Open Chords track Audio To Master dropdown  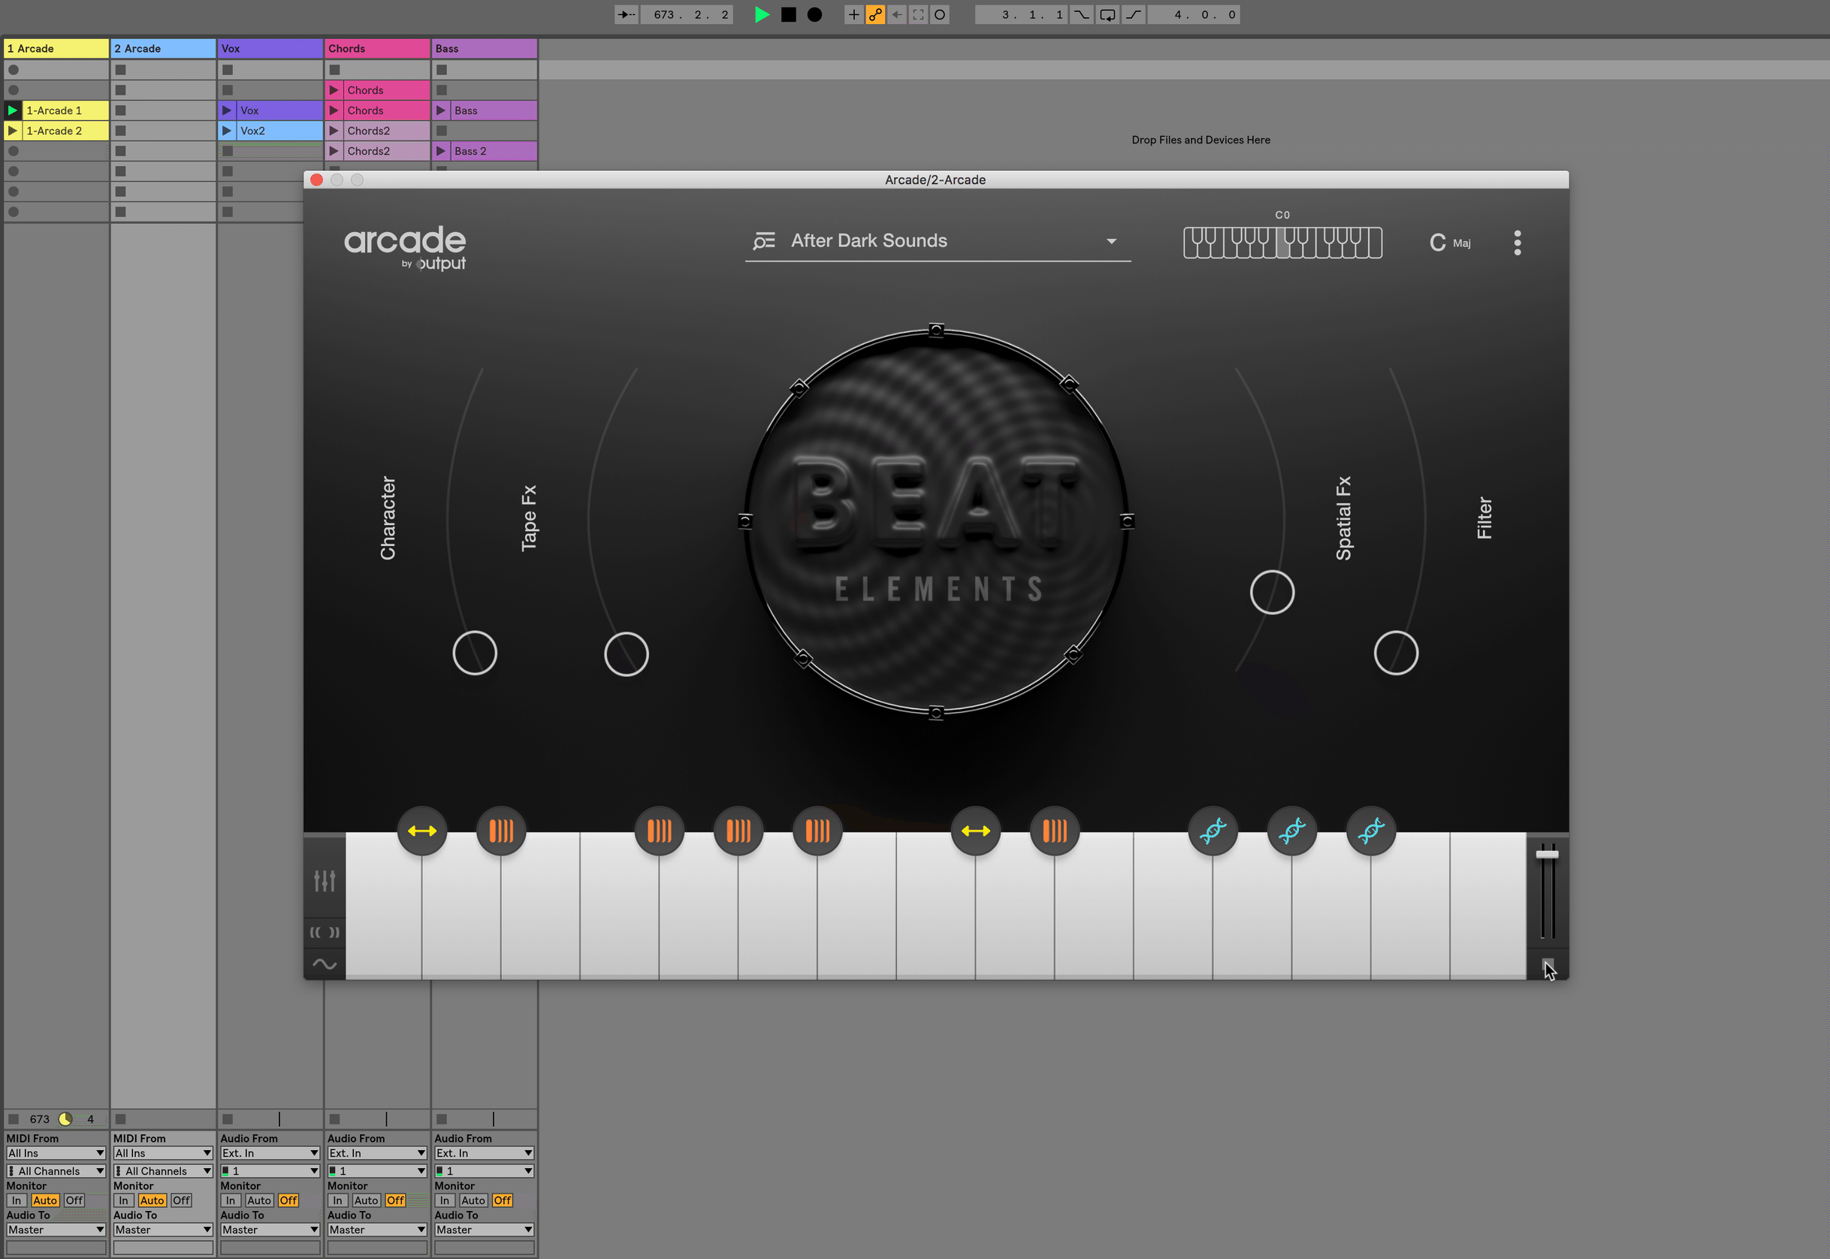(377, 1229)
